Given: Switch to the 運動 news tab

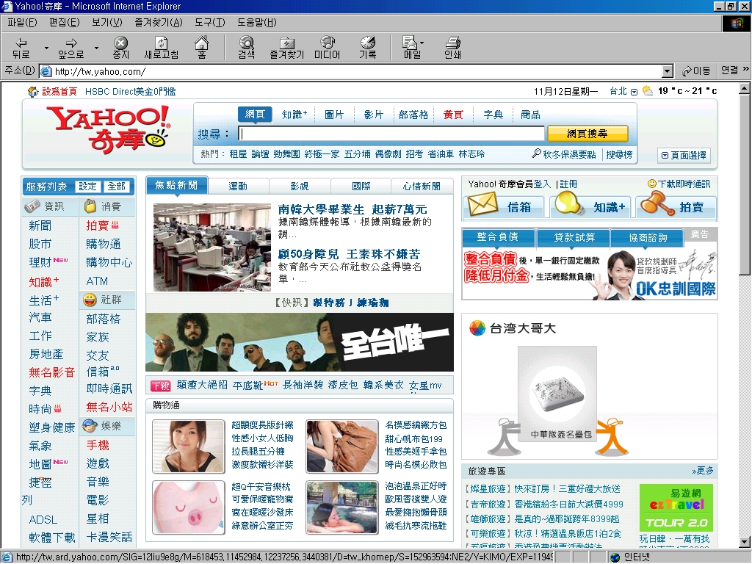Looking at the screenshot, I should [x=238, y=186].
